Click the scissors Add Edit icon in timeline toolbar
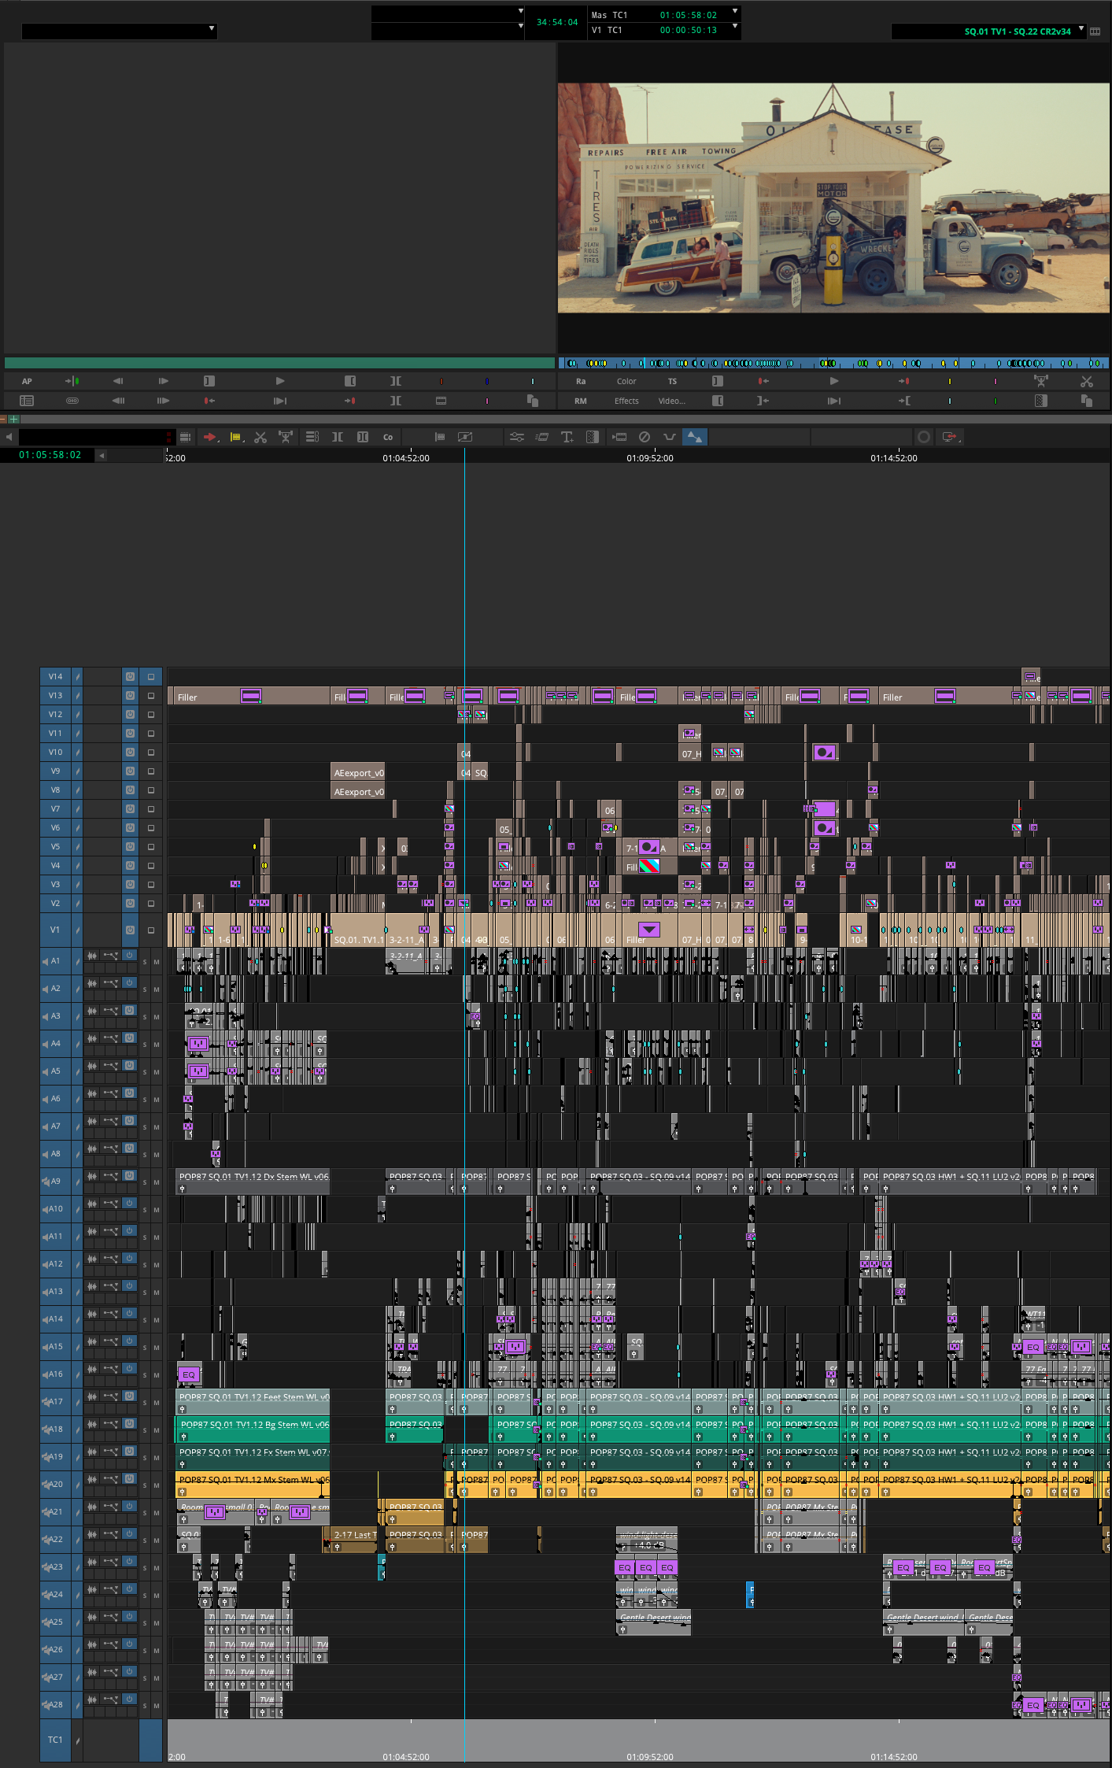This screenshot has width=1112, height=1768. click(x=260, y=437)
